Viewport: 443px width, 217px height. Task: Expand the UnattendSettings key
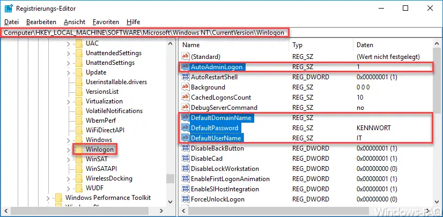pyautogui.click(x=68, y=63)
